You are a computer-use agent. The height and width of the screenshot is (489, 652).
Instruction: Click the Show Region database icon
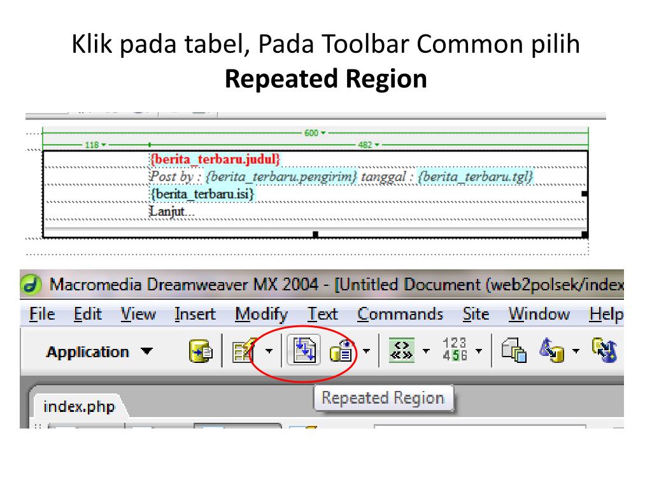[342, 351]
